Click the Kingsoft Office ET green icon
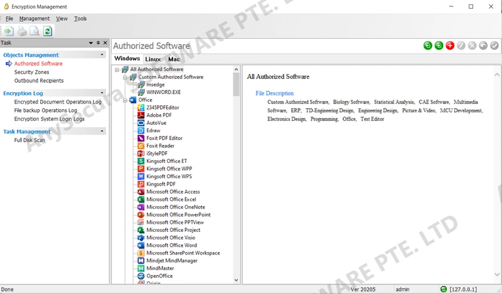The height and width of the screenshot is (294, 502). coord(141,161)
